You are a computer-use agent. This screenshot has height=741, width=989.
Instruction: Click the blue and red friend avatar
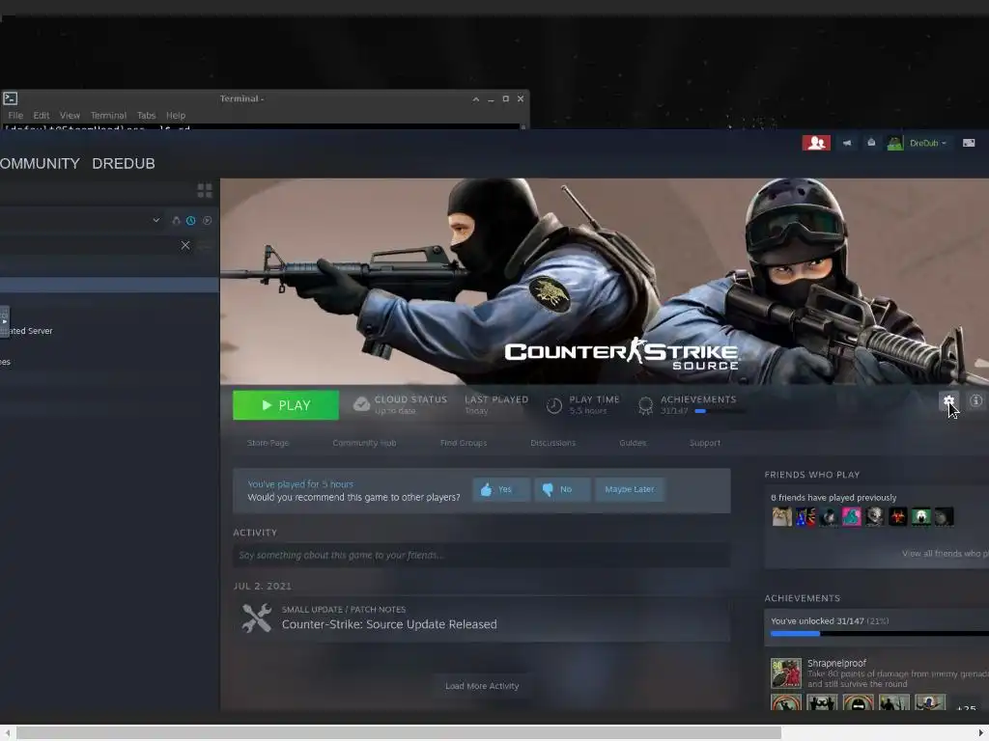[805, 517]
